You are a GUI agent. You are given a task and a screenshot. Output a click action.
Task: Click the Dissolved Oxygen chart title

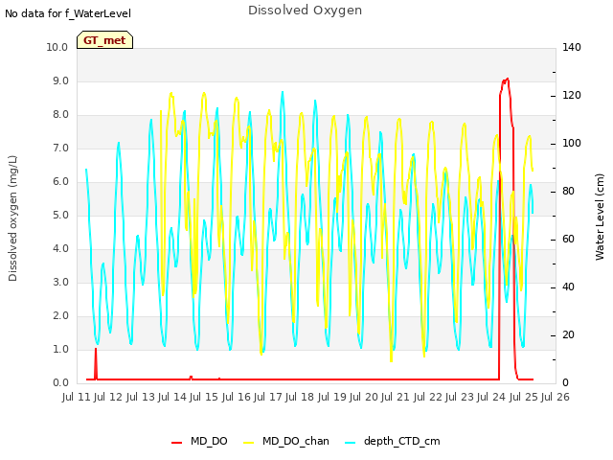[305, 11]
